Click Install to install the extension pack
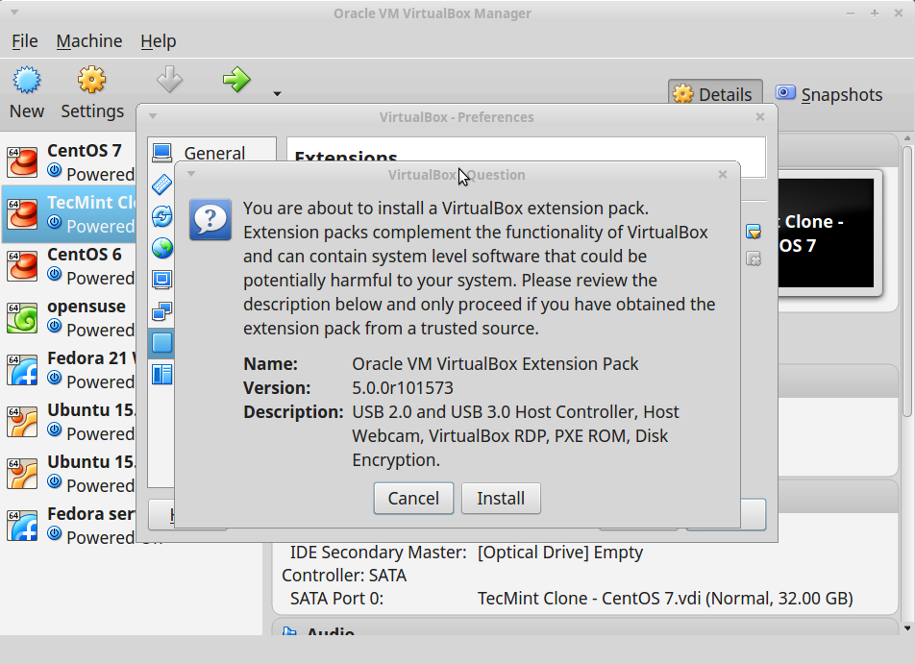This screenshot has width=915, height=664. point(501,499)
